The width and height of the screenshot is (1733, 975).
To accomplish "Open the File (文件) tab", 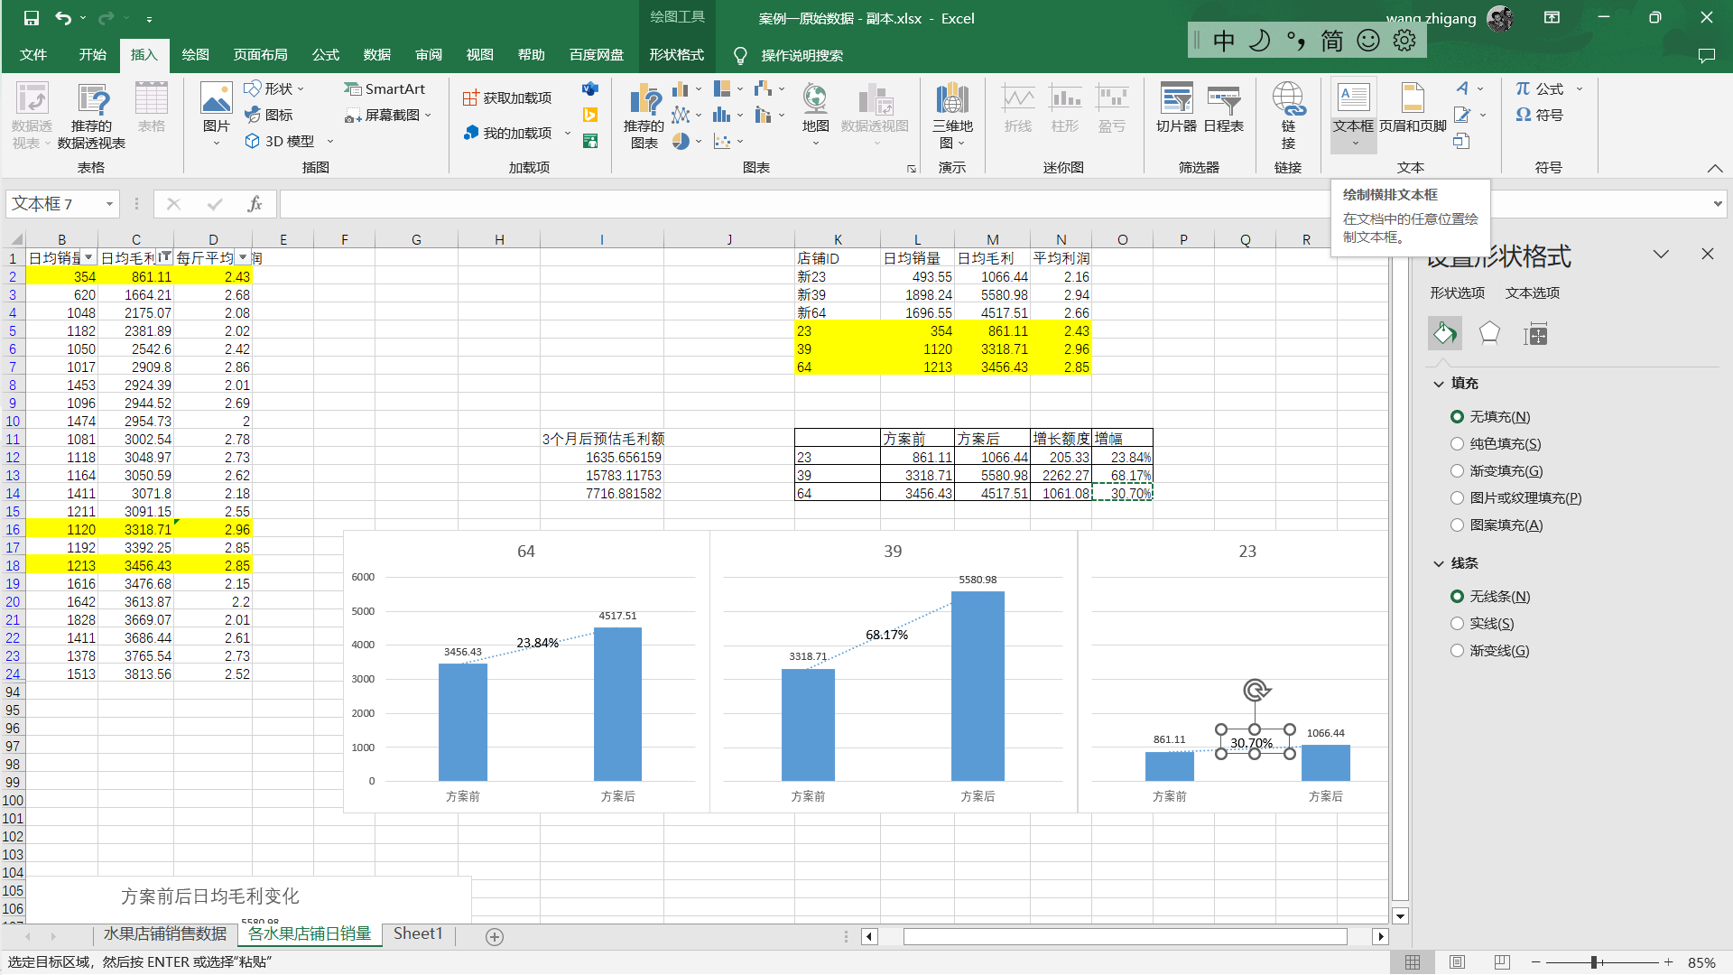I will tap(33, 55).
